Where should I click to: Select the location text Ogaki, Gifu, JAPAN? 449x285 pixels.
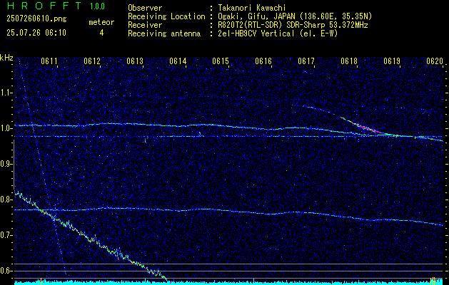256,16
